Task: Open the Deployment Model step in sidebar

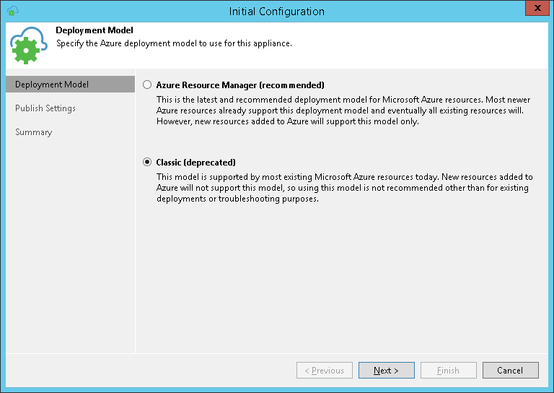Action: click(x=52, y=85)
